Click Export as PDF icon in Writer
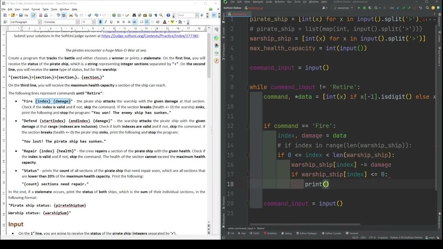The image size is (443, 249). click(x=40, y=15)
